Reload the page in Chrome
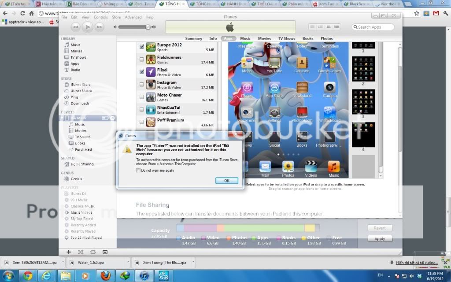This screenshot has width=451, height=282. pyautogui.click(x=22, y=13)
